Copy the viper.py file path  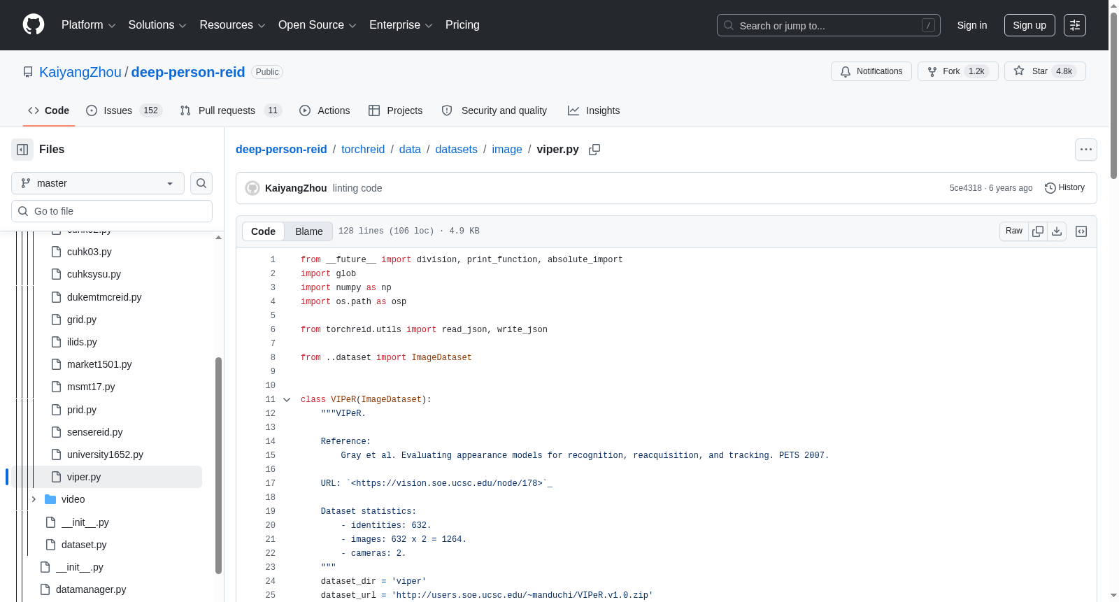(x=594, y=150)
